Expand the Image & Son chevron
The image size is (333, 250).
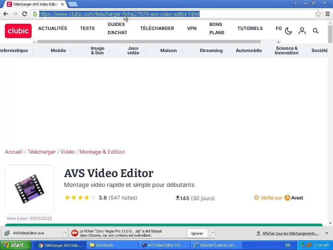(109, 50)
